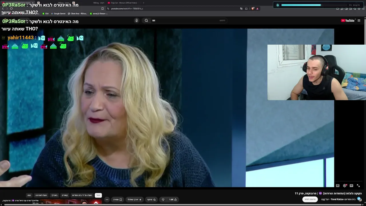Enter fullscreen on the video player
The width and height of the screenshot is (366, 206).
(358, 186)
